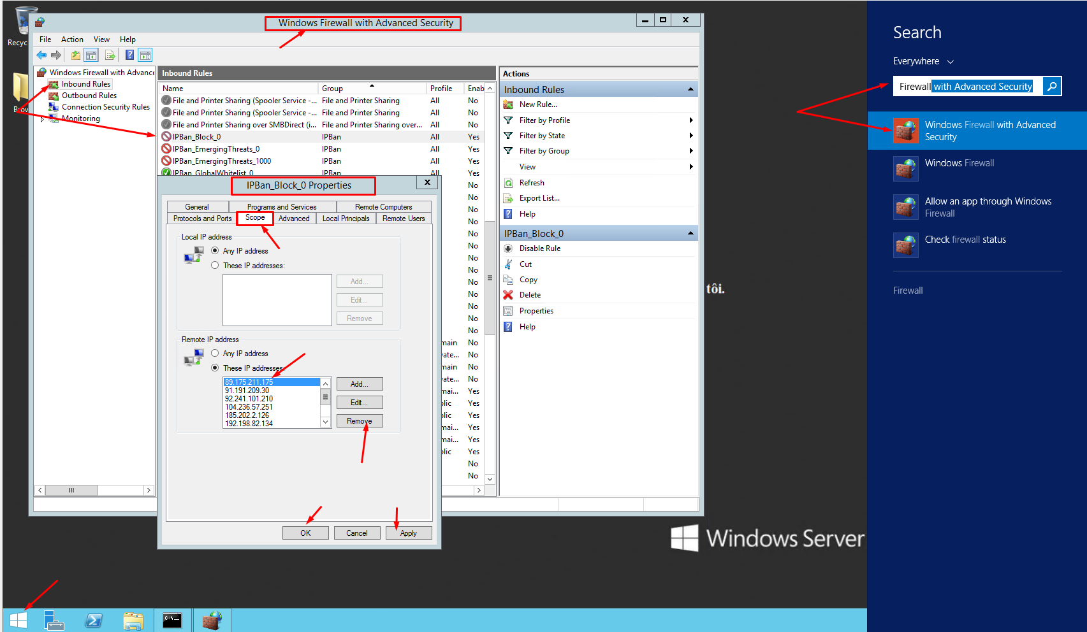This screenshot has width=1087, height=632.
Task: Expand Filter by State submenu arrow
Action: (x=691, y=136)
